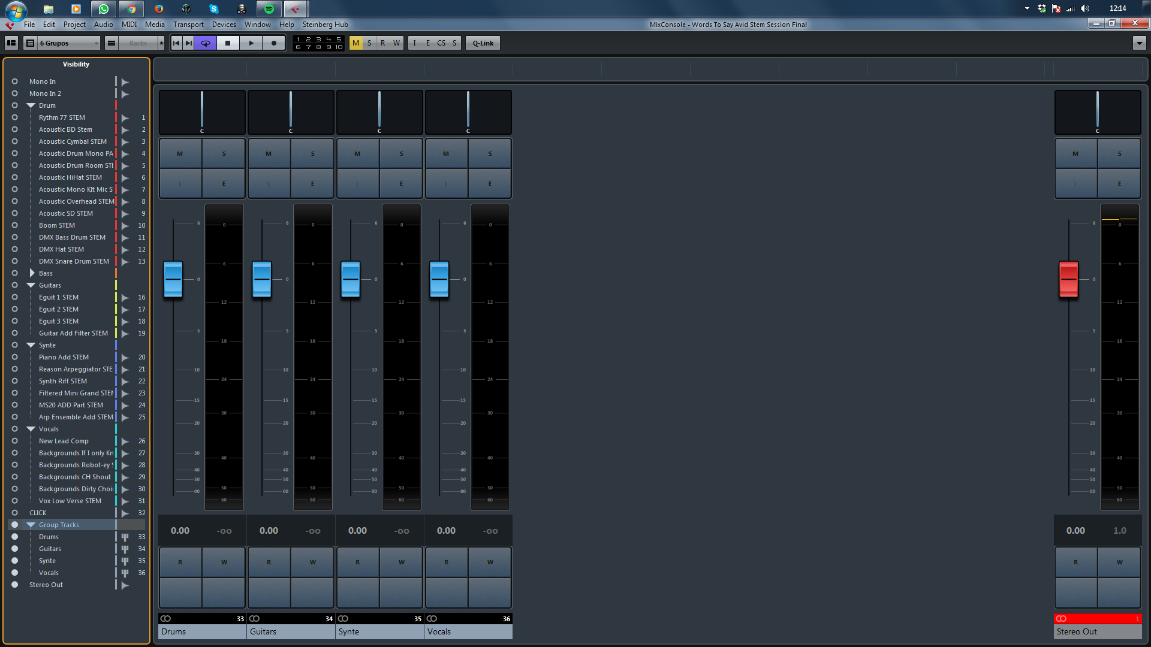This screenshot has height=647, width=1151.
Task: Solo the Guitars group channel
Action: [x=312, y=154]
